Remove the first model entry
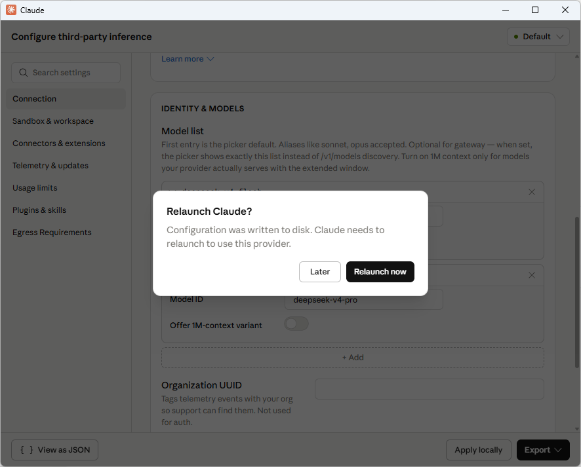The width and height of the screenshot is (581, 467). coord(532,192)
